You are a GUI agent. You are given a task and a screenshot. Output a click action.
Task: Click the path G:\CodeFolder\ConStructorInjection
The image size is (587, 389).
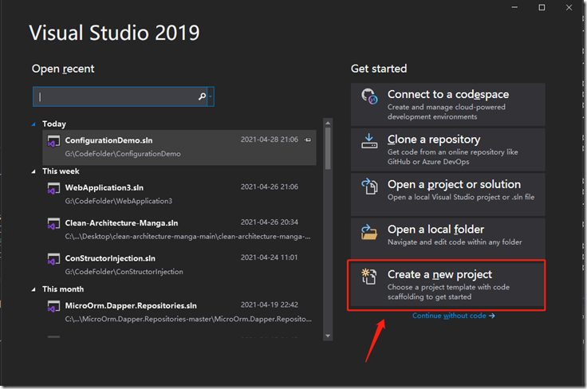click(124, 272)
